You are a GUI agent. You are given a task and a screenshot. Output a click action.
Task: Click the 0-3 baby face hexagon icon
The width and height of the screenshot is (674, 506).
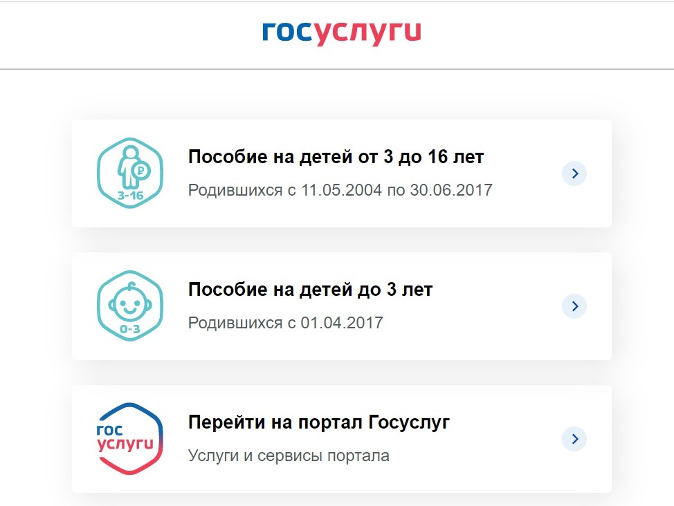[130, 306]
